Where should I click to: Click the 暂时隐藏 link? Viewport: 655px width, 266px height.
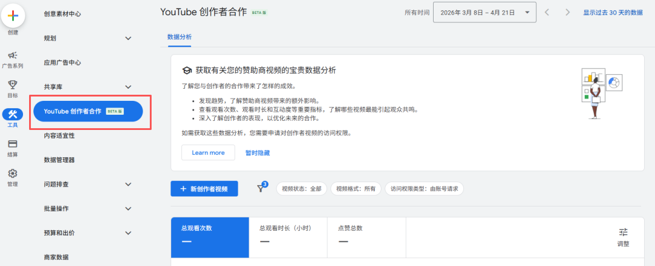tap(258, 152)
